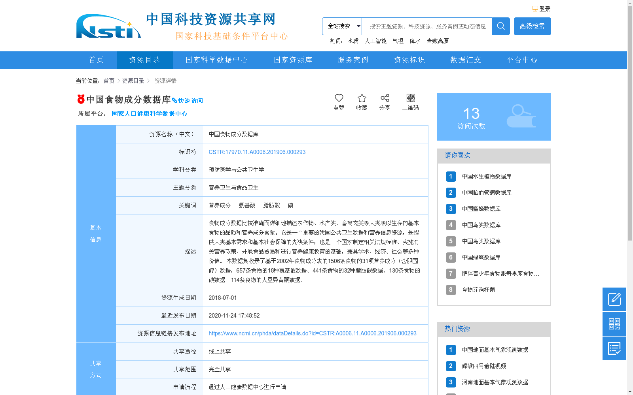Click the NSTI site logo
Image resolution: width=633 pixels, height=395 pixels.
coord(108,26)
